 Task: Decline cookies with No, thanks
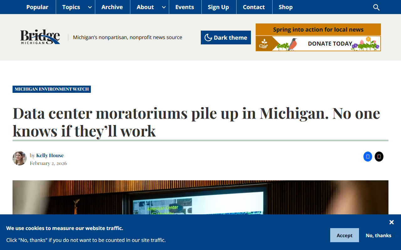[378, 235]
